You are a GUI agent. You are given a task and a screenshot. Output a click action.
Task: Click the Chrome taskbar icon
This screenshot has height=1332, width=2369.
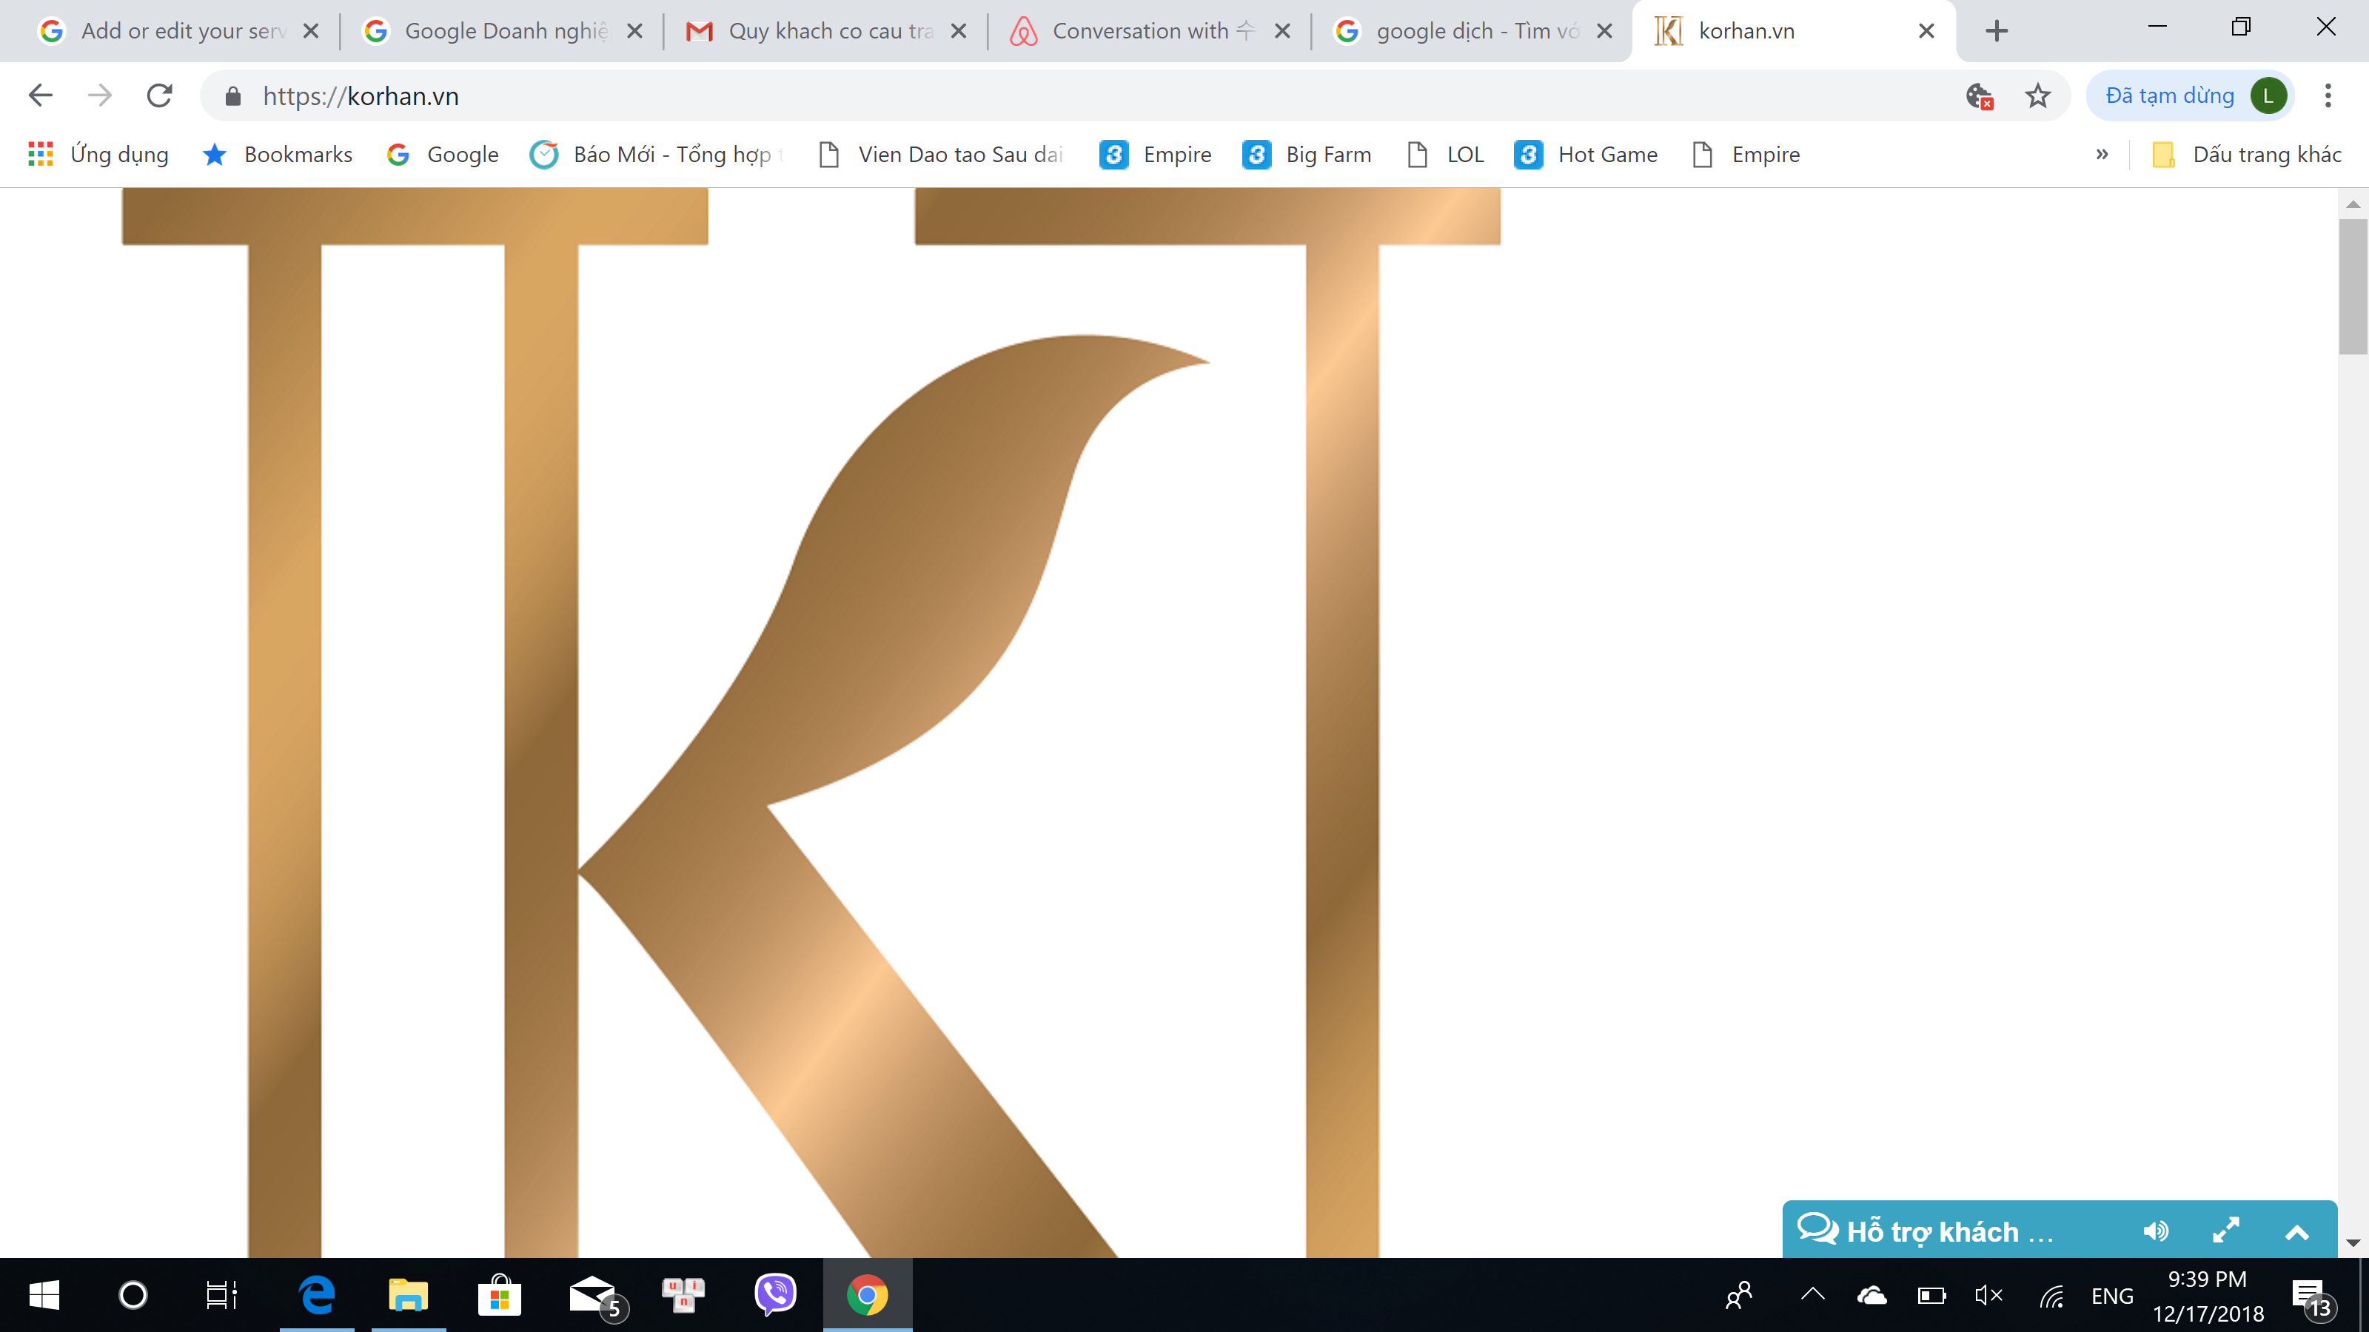pos(867,1295)
